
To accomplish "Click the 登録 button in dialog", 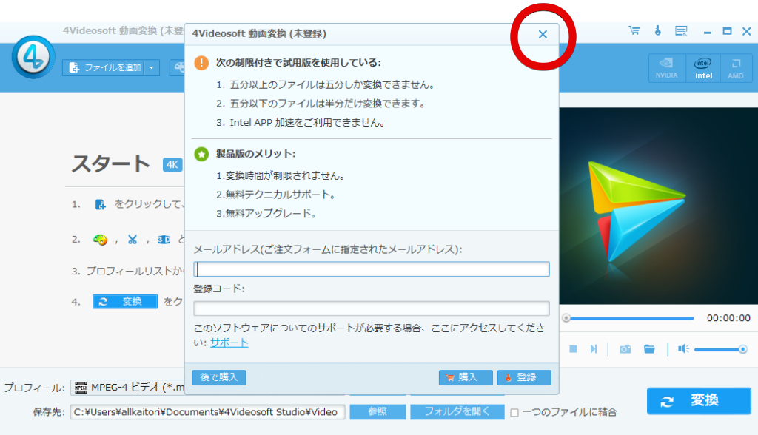I will 524,377.
